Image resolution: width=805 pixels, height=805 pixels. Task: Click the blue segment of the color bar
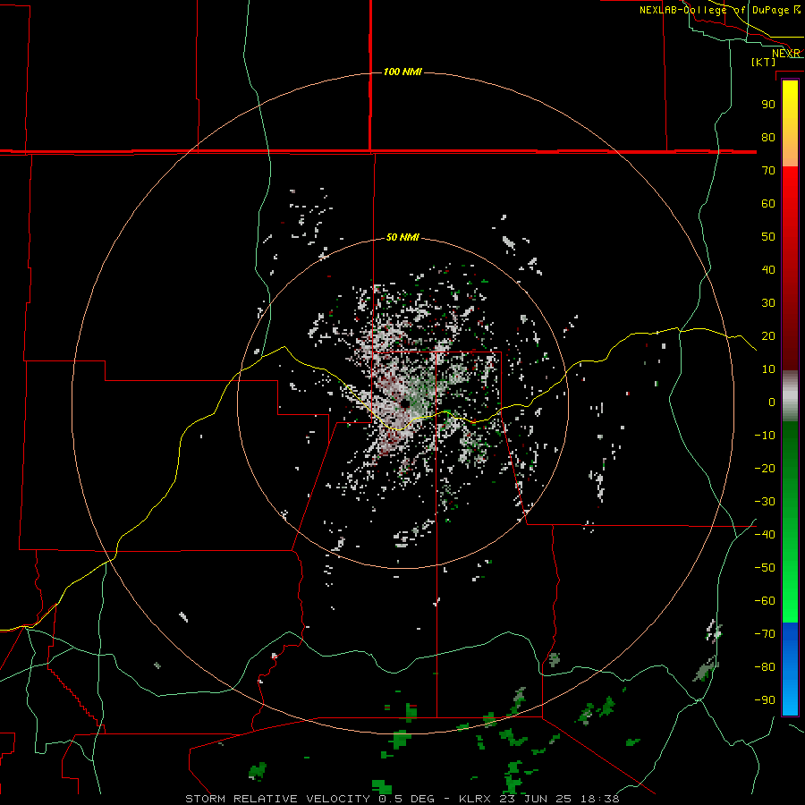click(790, 669)
